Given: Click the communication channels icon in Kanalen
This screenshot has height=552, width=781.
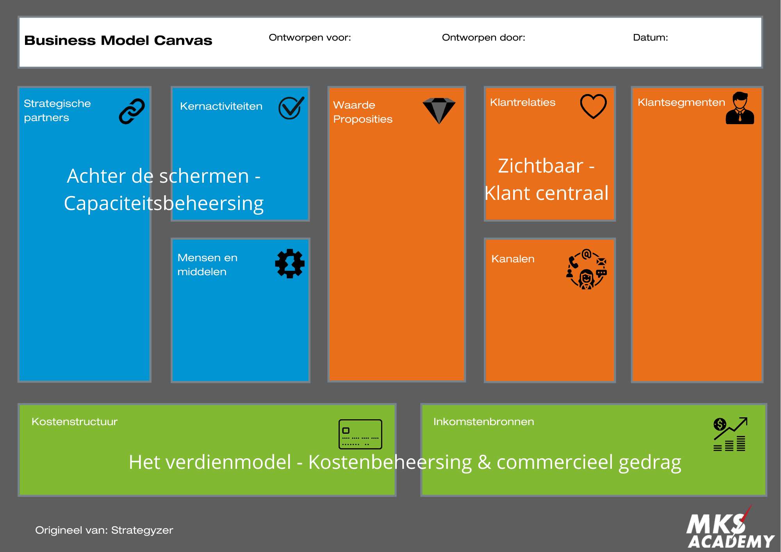Looking at the screenshot, I should [587, 269].
